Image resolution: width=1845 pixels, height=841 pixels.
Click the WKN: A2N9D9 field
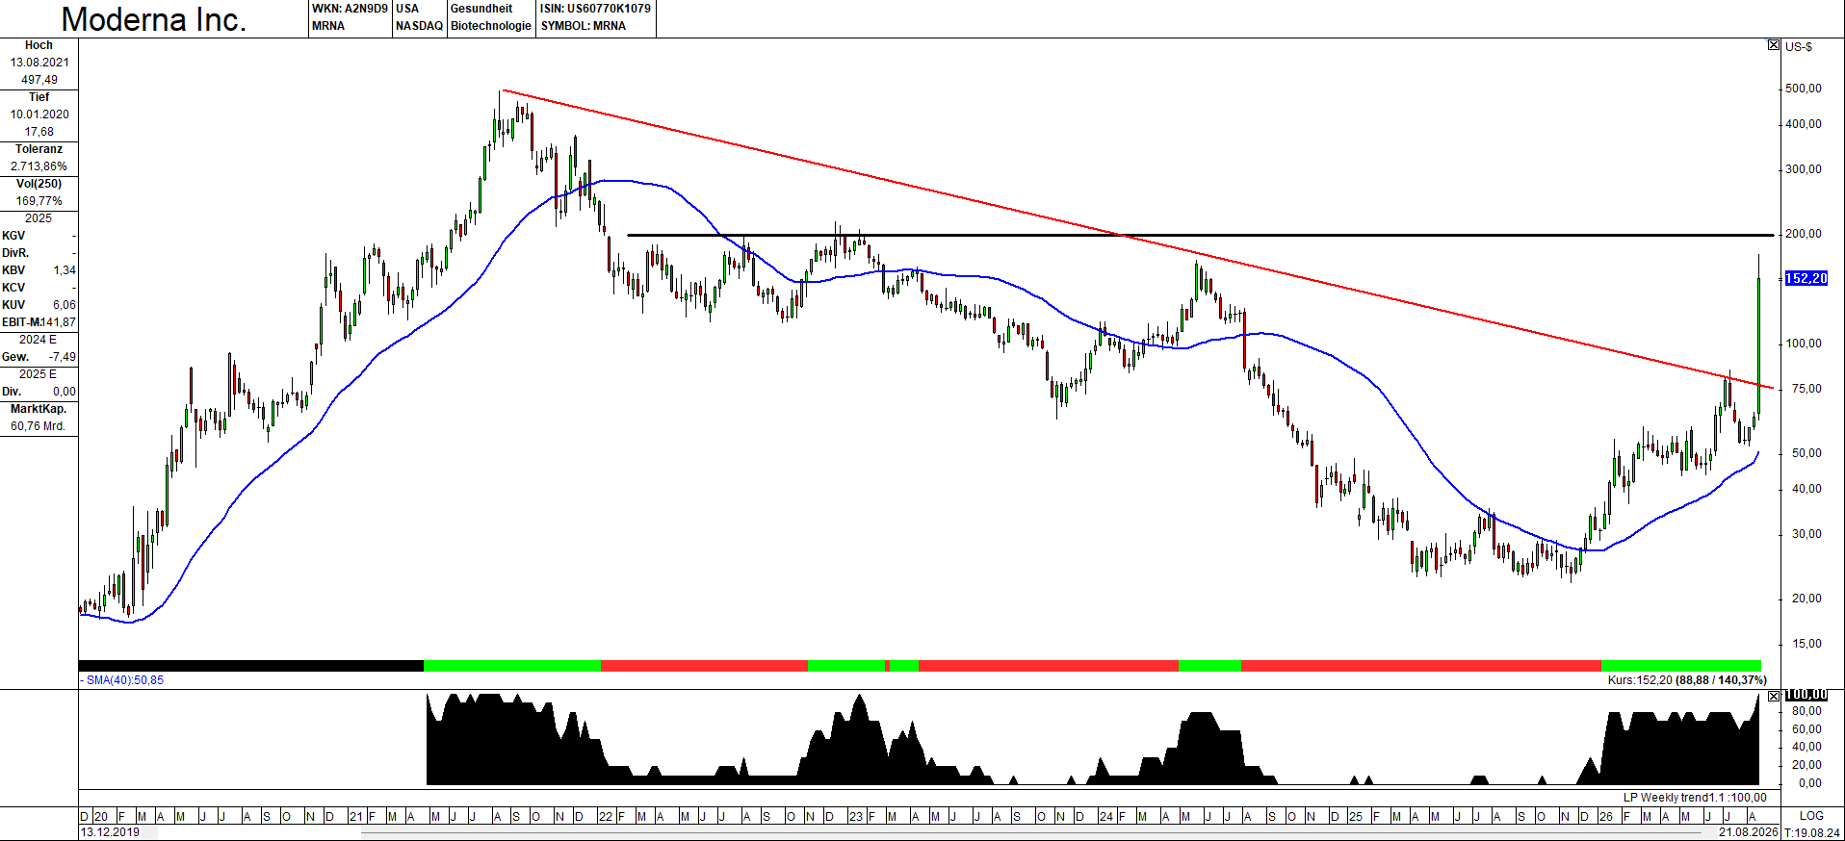pos(350,9)
